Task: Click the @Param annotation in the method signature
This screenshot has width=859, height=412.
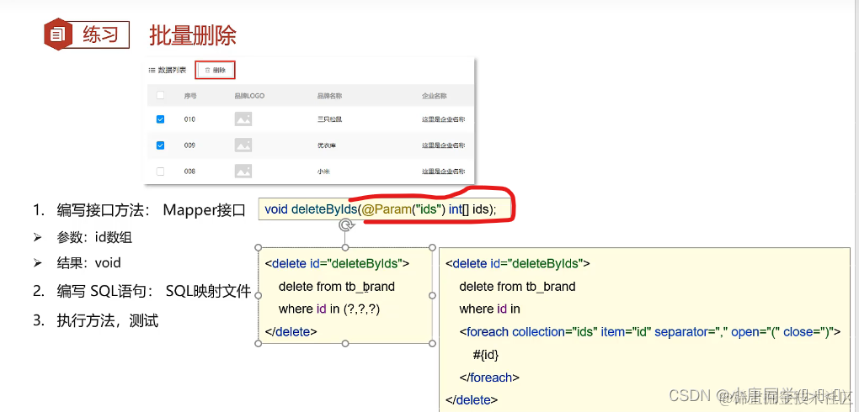Action: pyautogui.click(x=387, y=209)
